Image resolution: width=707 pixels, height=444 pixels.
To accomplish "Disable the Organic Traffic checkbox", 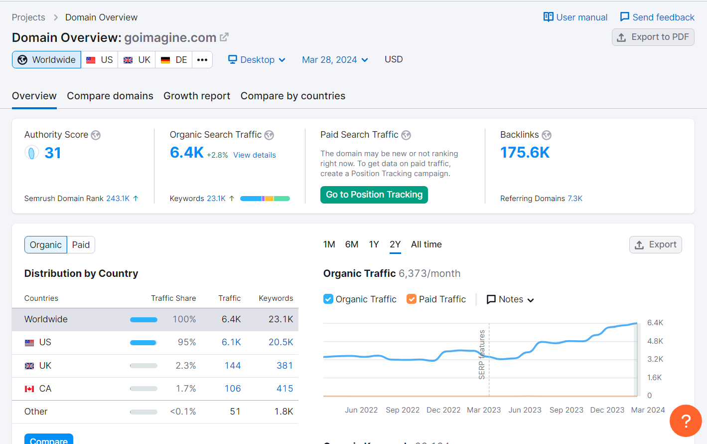I will (x=328, y=299).
